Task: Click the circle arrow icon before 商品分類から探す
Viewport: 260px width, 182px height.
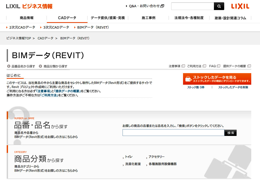Action: pos(40,66)
